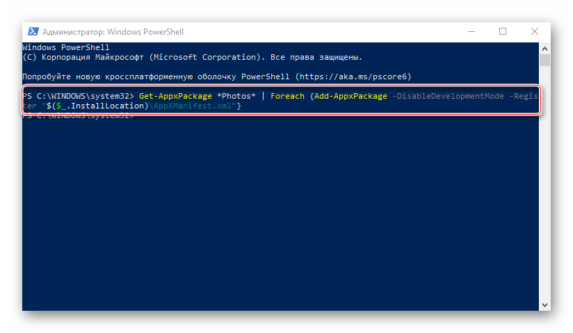Viewport: 573px width, 333px height.
Task: Click the -DisableDevelopmentMode parameter
Action: click(448, 96)
